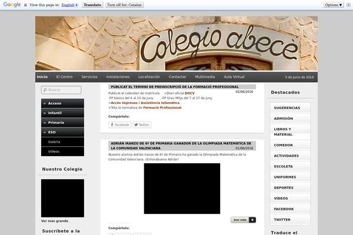Expand the ESO sidebar item
353x235 pixels.
[x=62, y=132]
